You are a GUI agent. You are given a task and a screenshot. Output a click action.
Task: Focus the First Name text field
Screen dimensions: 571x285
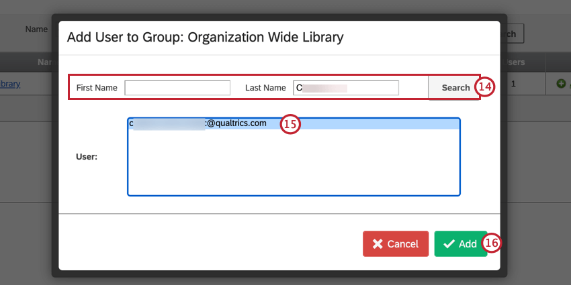[177, 88]
